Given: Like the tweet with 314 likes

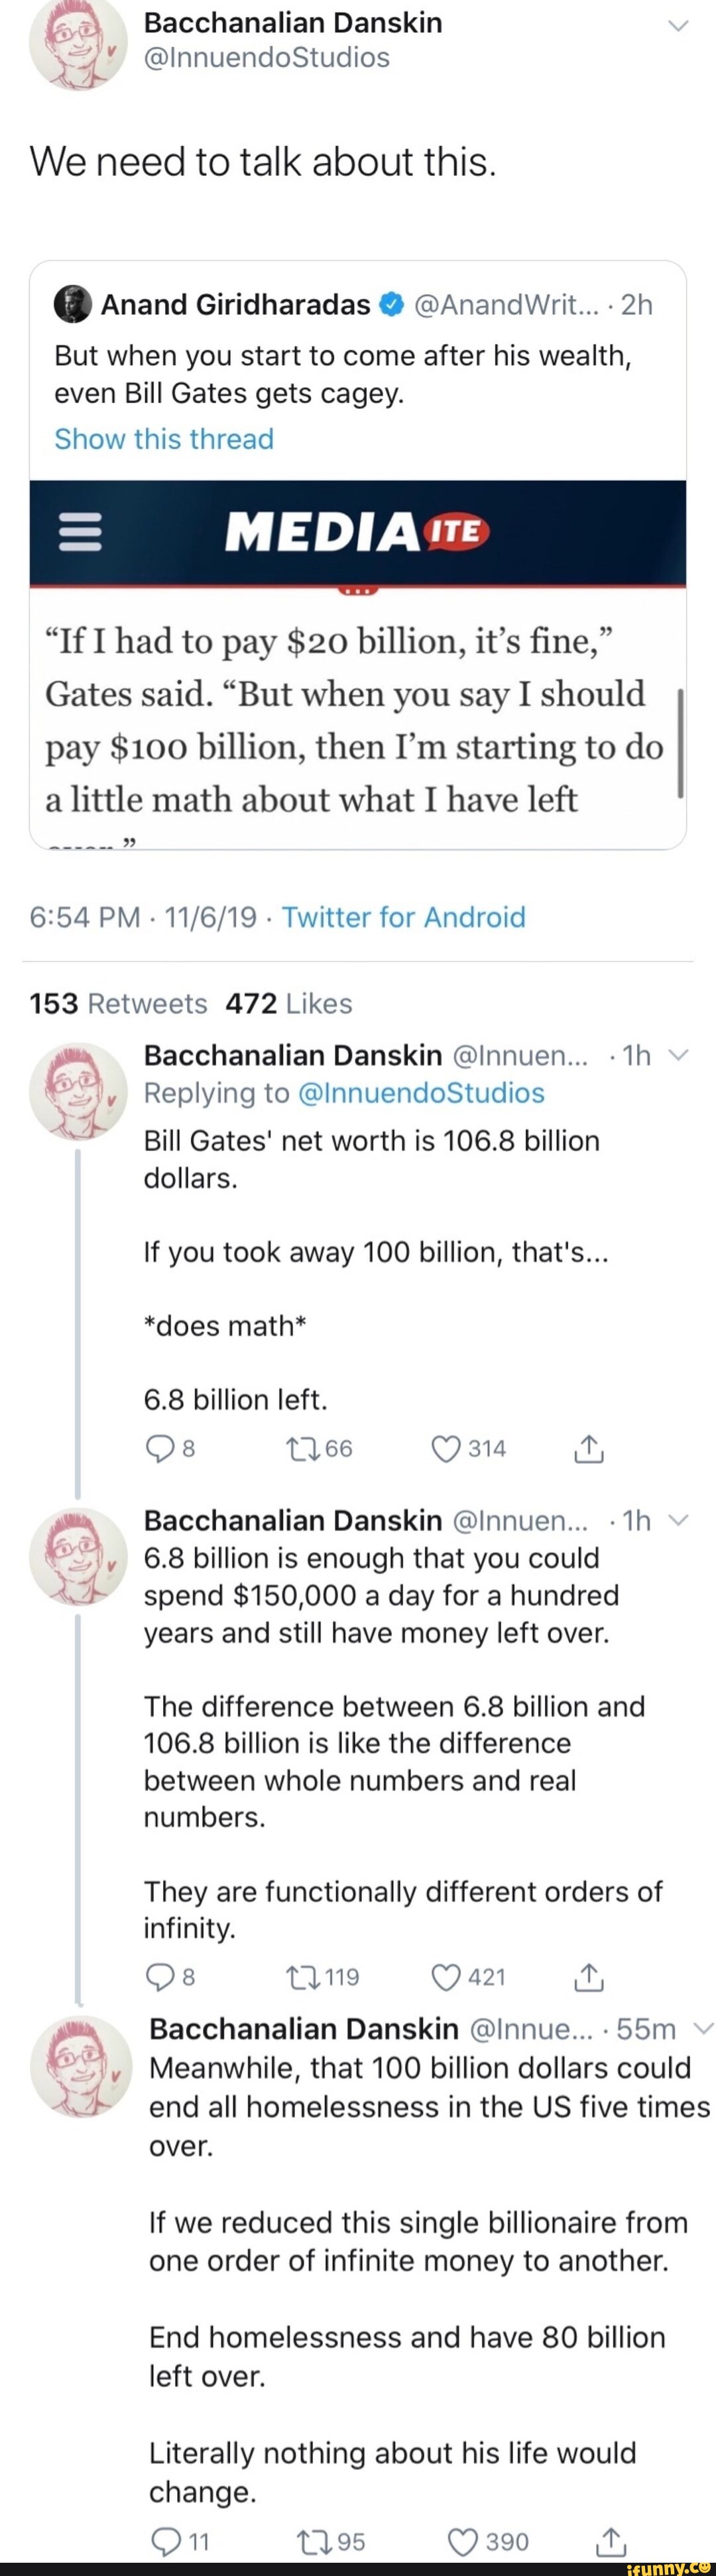Looking at the screenshot, I should pos(446,1448).
